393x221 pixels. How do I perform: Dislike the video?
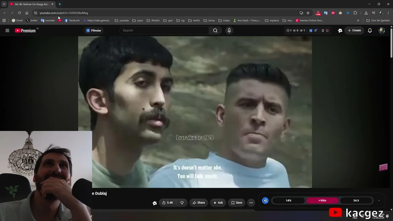[182, 203]
